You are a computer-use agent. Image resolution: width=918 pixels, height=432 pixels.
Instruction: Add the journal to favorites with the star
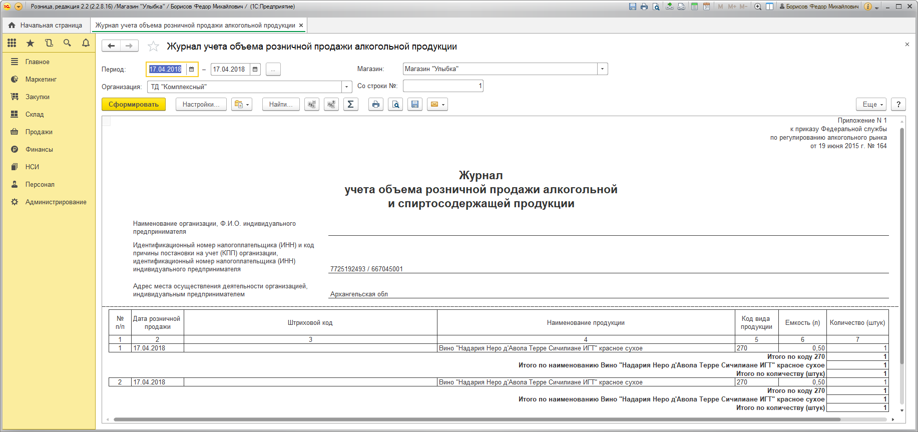[153, 47]
